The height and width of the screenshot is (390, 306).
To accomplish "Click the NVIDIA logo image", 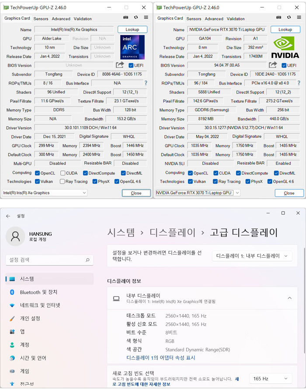I will pos(285,47).
